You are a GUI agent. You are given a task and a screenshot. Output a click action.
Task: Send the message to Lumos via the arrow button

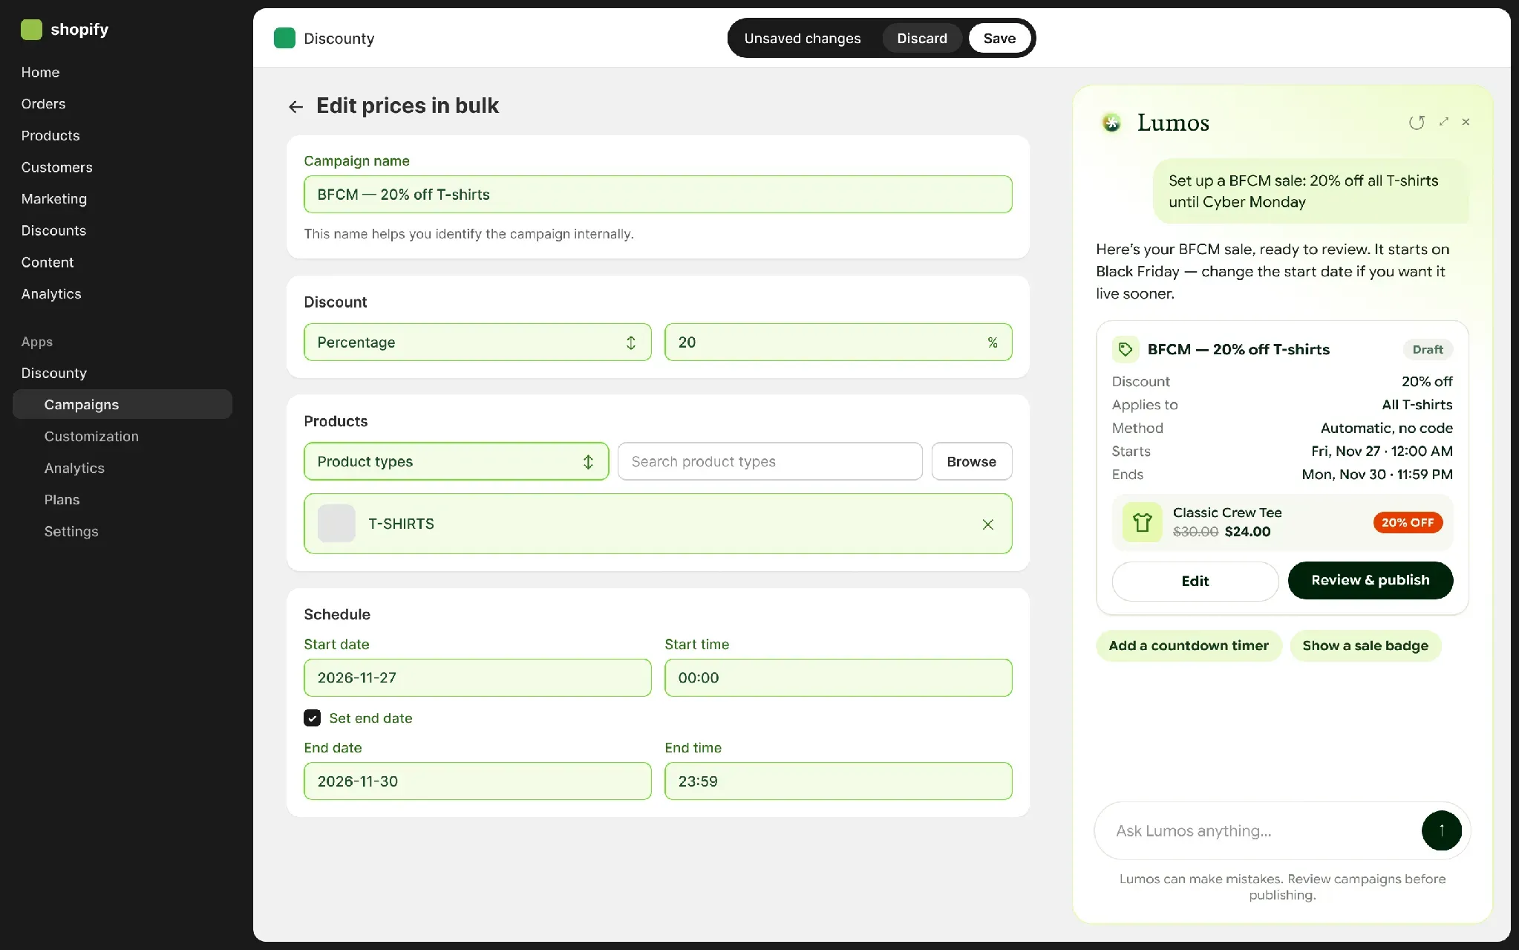coord(1441,830)
